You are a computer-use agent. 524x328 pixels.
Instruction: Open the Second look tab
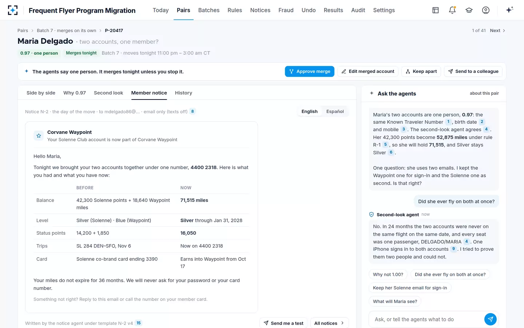(x=108, y=93)
